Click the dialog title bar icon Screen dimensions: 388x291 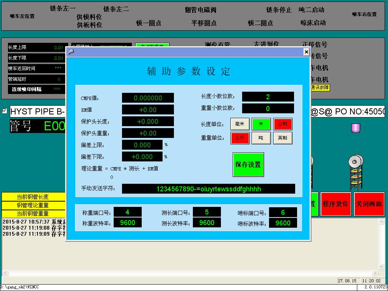pyautogui.click(x=71, y=52)
